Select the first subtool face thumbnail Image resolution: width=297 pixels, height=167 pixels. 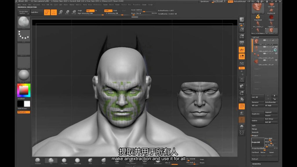pyautogui.click(x=256, y=41)
